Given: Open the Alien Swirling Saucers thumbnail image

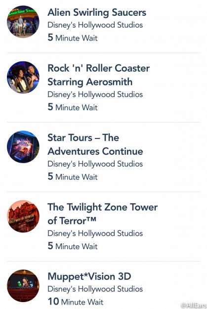Looking at the screenshot, I should coord(23,22).
